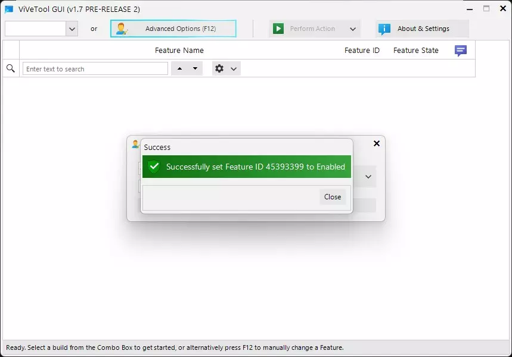The height and width of the screenshot is (357, 512).
Task: Expand the search options gear dropdown chevron
Action: [x=234, y=69]
